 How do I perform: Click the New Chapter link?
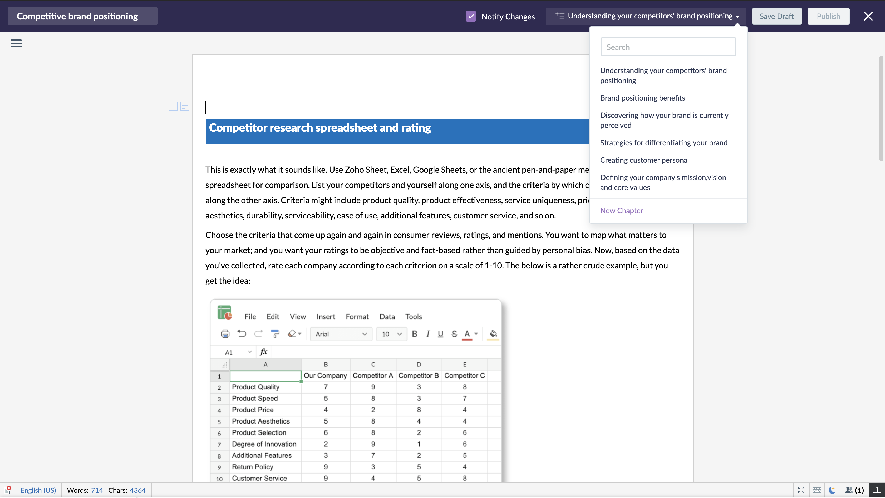coord(621,210)
